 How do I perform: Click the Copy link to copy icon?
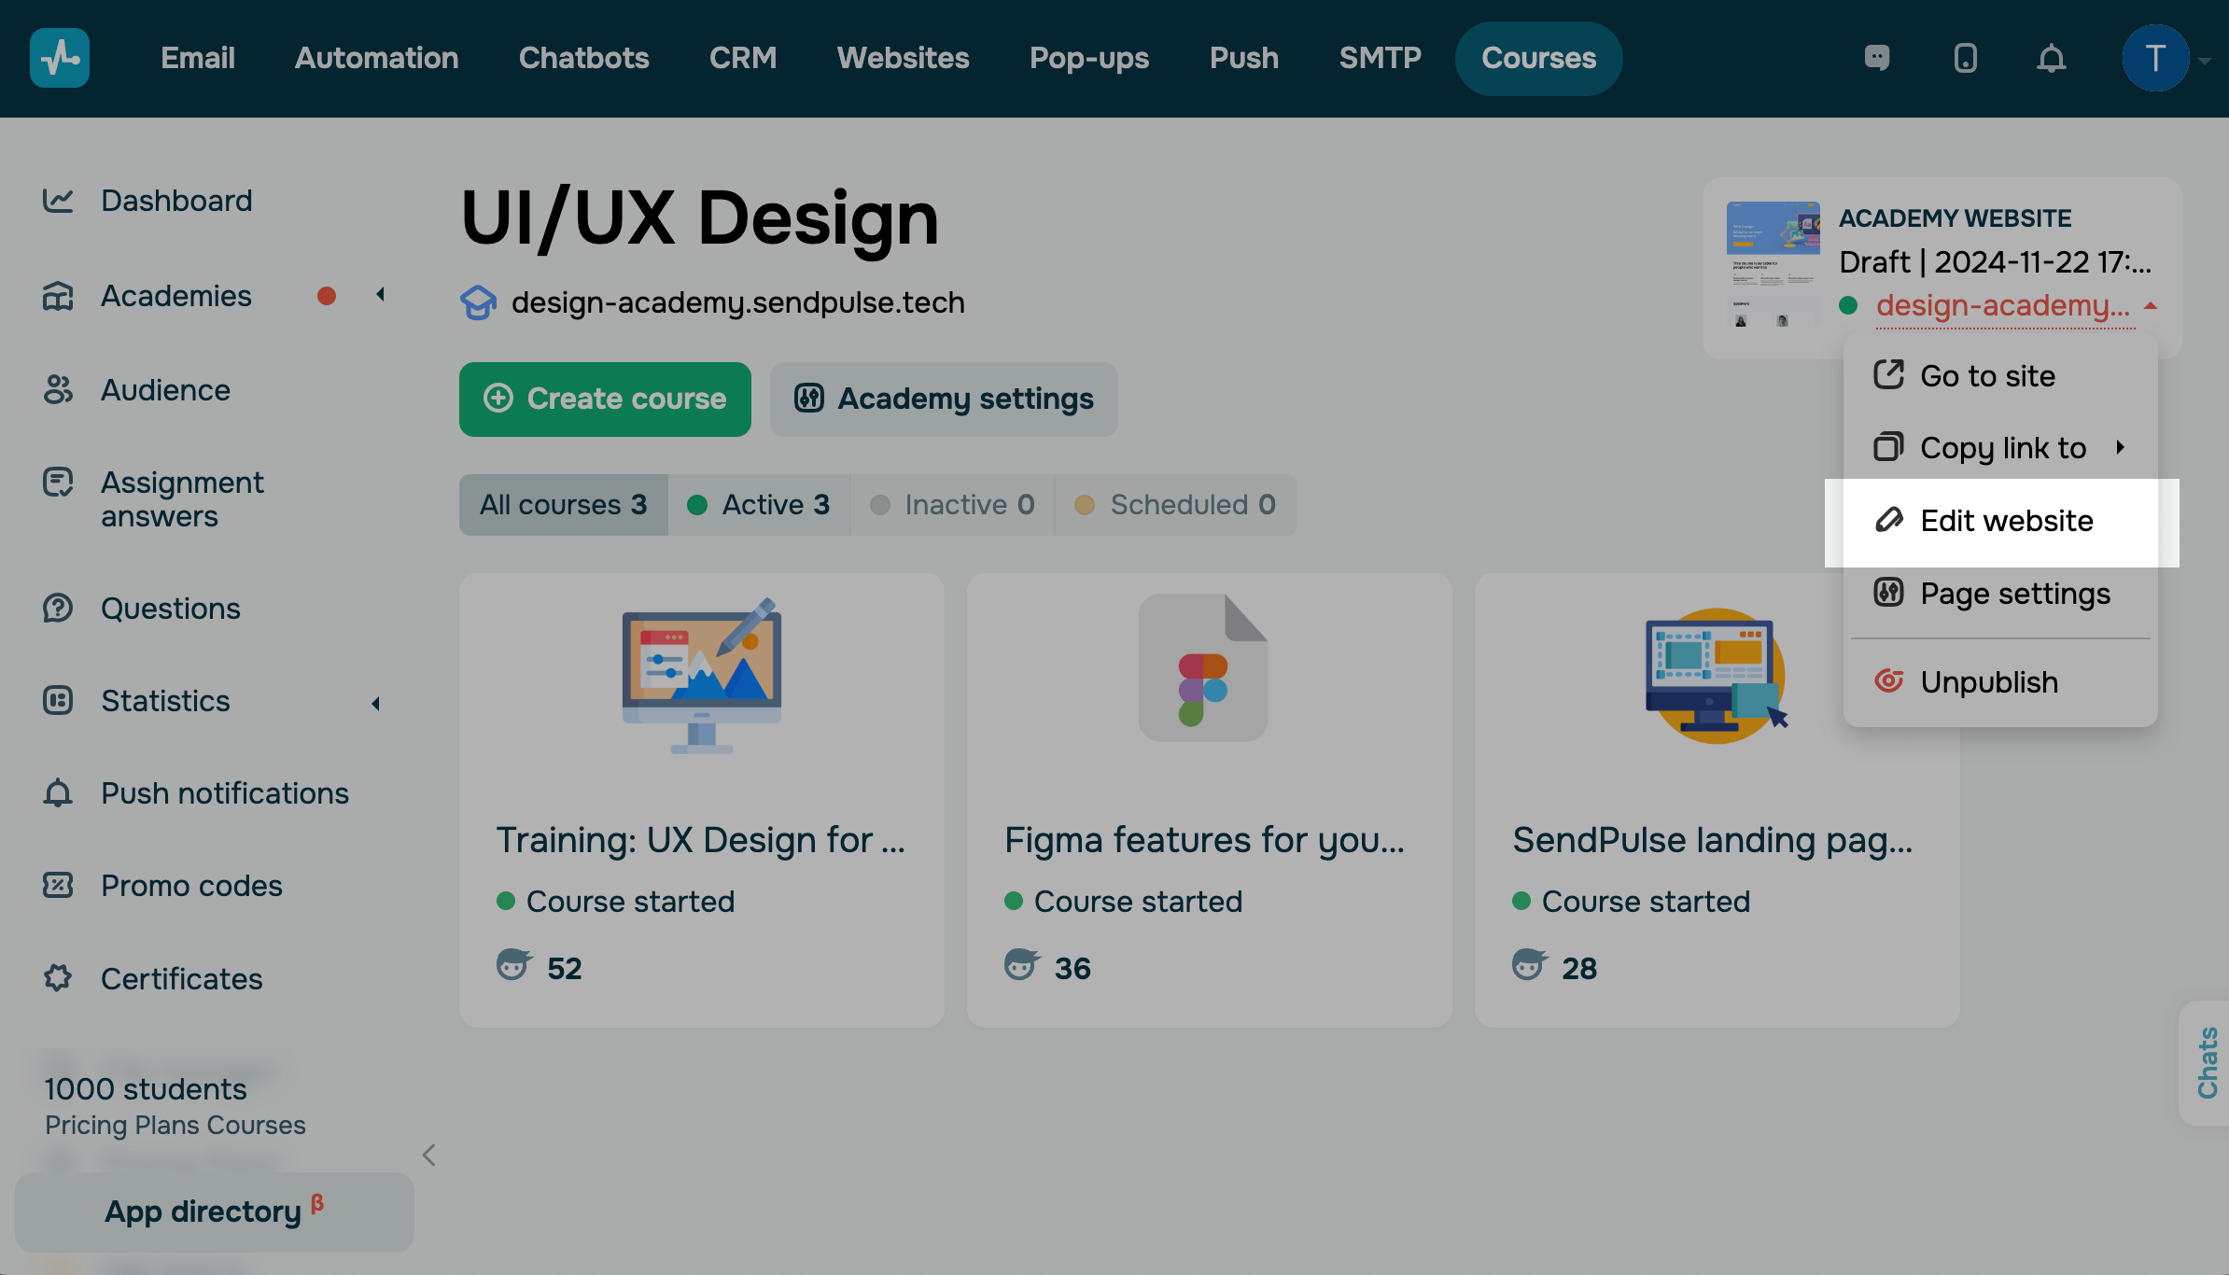1888,447
